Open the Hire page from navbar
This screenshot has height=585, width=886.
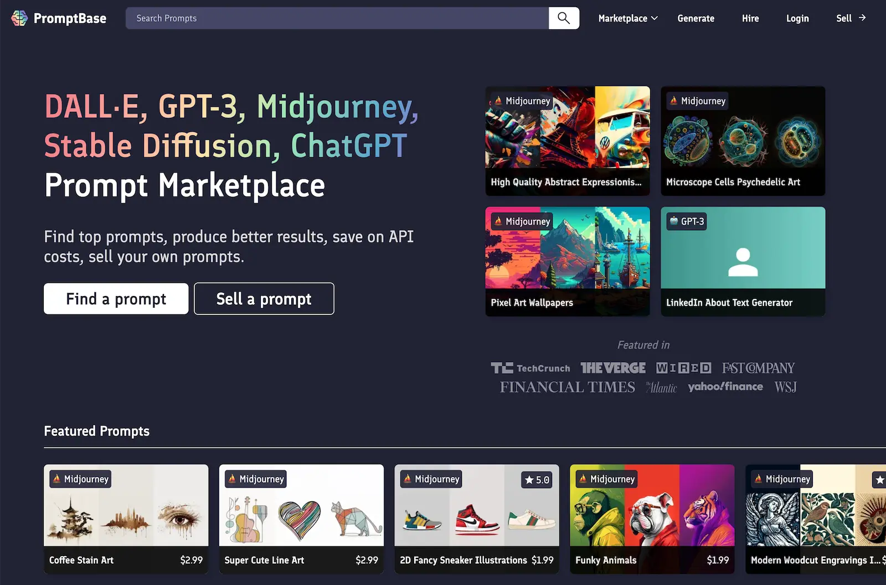click(x=750, y=18)
